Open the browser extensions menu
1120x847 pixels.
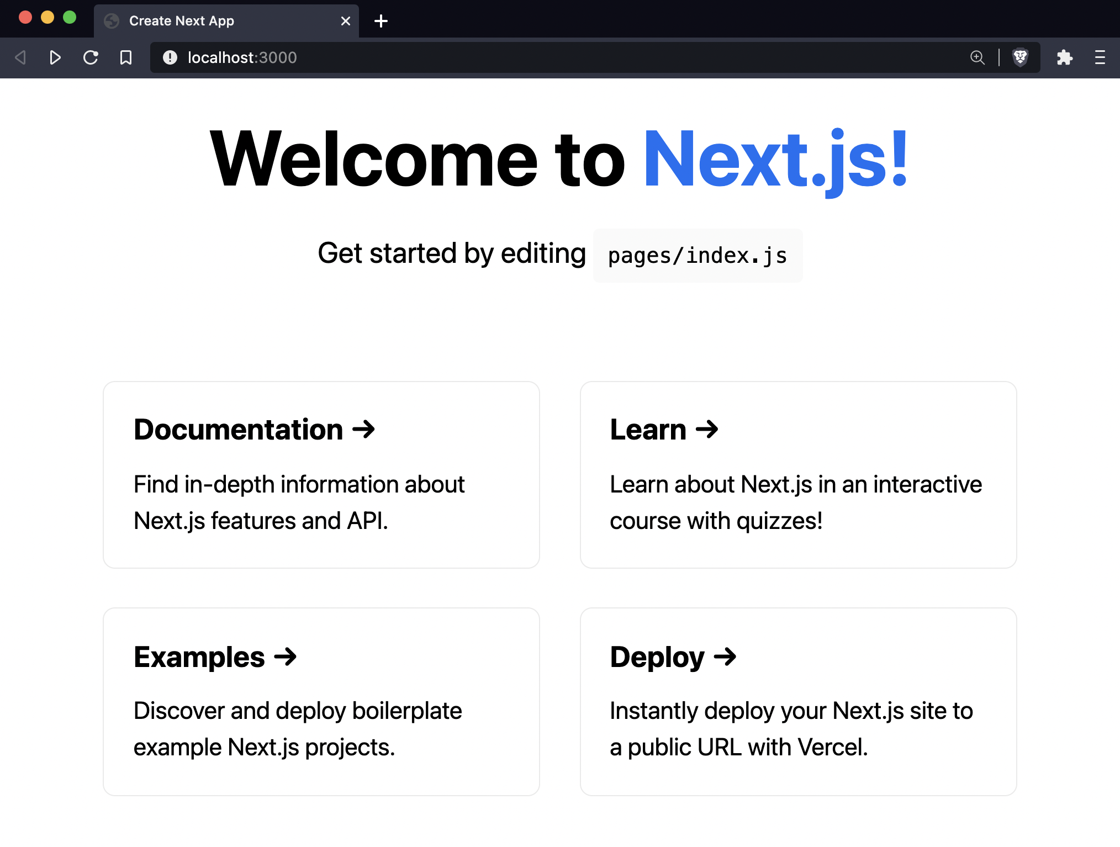1064,57
